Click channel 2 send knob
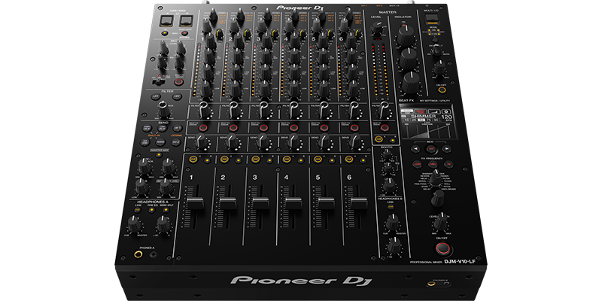This screenshot has width=602, height=301. (x=233, y=142)
